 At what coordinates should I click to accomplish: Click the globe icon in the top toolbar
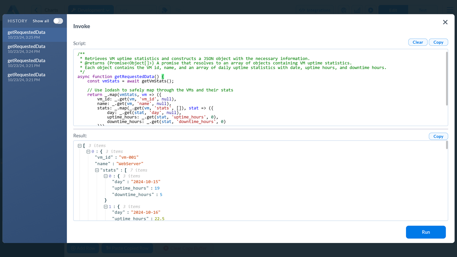(x=344, y=10)
